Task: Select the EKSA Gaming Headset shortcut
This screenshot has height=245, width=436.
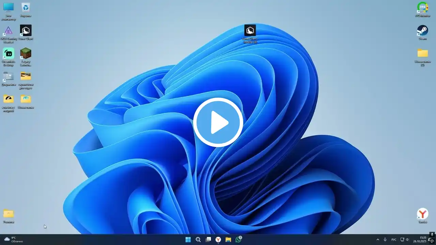Action: point(9,34)
